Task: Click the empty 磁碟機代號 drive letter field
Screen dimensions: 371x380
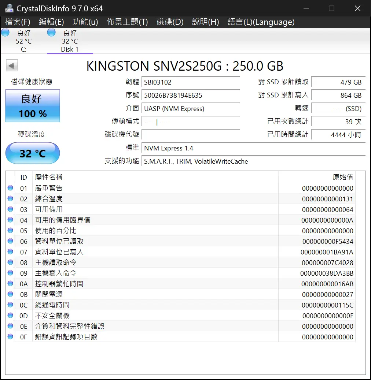Action: pyautogui.click(x=191, y=135)
